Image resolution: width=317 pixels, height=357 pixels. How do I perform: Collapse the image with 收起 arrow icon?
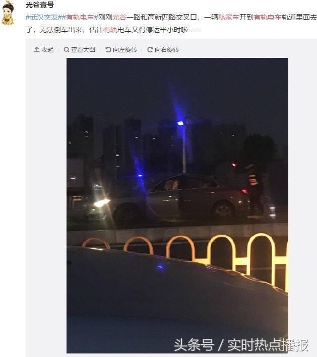click(x=37, y=50)
